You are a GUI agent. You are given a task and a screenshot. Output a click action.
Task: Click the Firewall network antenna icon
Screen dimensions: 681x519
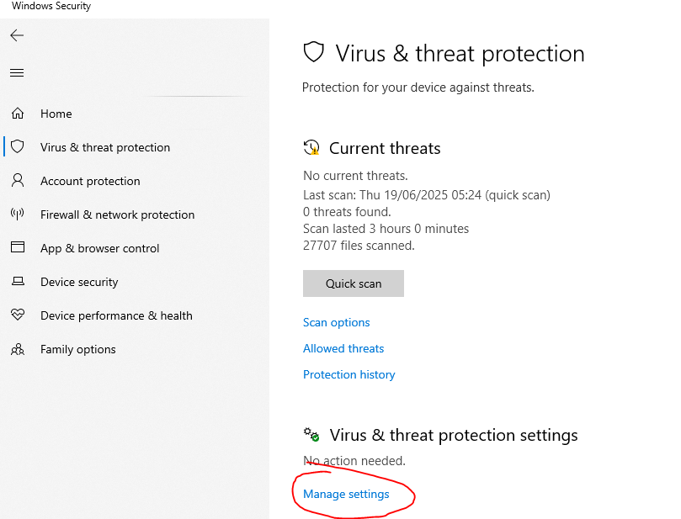pos(18,214)
